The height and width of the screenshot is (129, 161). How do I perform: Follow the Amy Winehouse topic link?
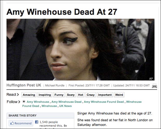pyautogui.click(x=38, y=102)
